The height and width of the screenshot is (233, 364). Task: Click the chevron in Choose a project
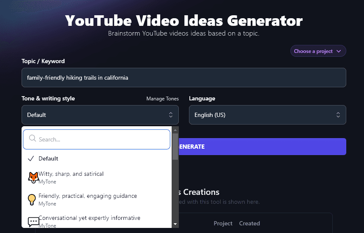pos(339,51)
